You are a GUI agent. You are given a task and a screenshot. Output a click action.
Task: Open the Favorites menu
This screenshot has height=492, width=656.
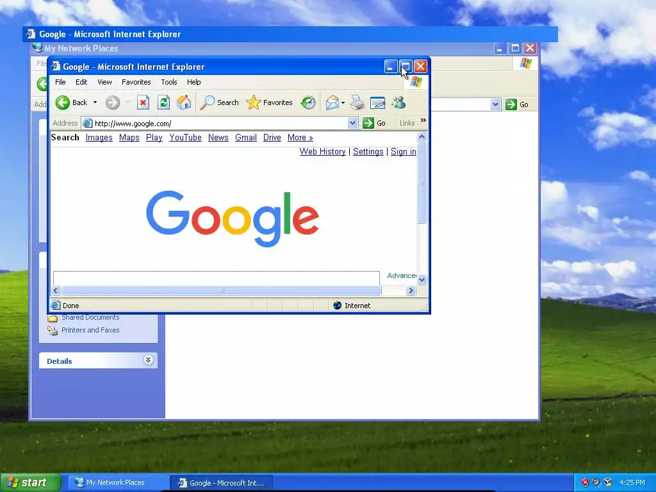pyautogui.click(x=136, y=82)
